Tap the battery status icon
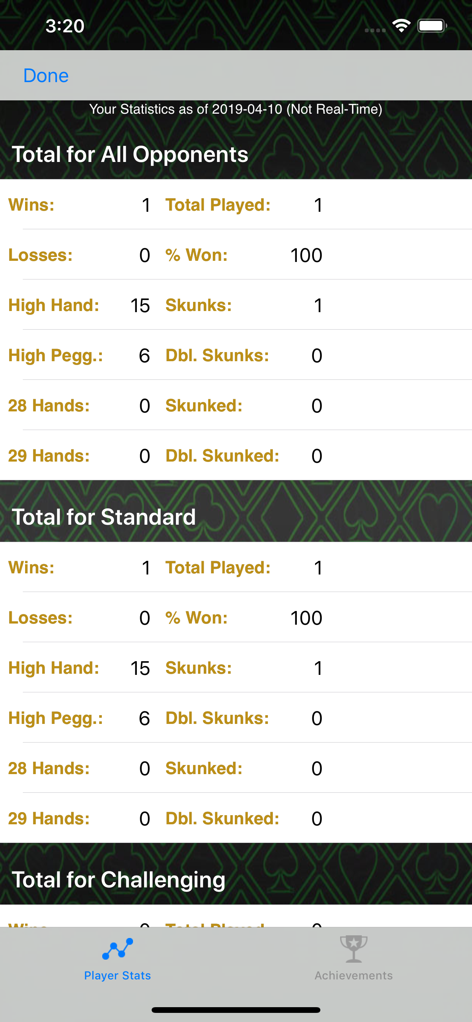 click(x=432, y=26)
